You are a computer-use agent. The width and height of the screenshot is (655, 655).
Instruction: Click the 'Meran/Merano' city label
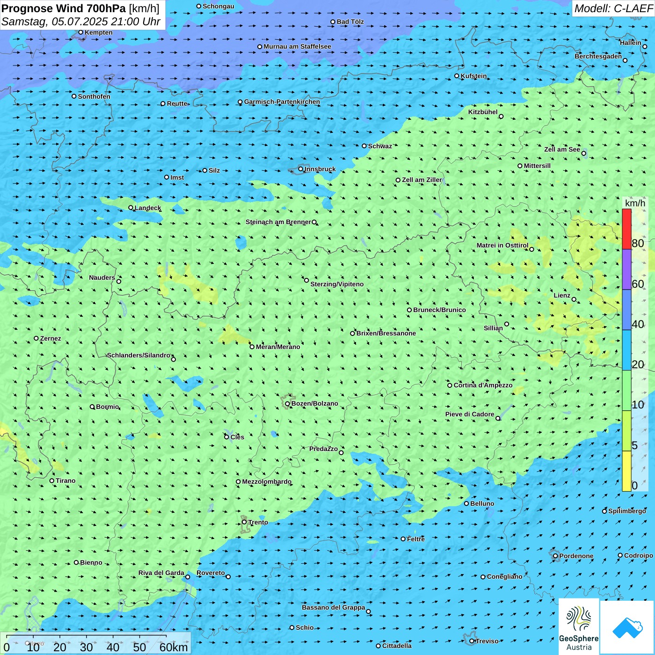point(278,347)
